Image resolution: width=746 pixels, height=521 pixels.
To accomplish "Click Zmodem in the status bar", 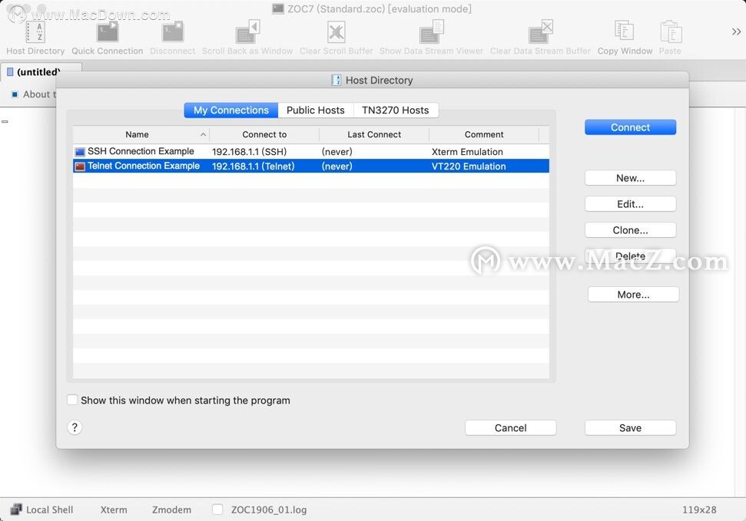I will (x=171, y=509).
